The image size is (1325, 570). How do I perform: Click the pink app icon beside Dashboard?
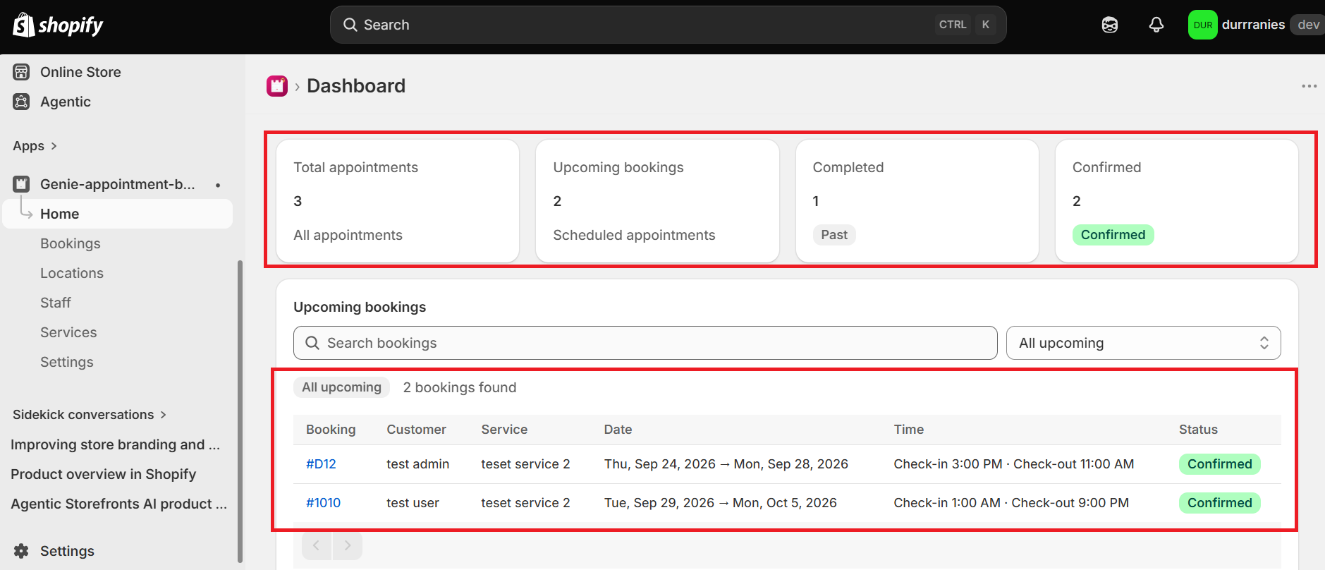pos(277,86)
